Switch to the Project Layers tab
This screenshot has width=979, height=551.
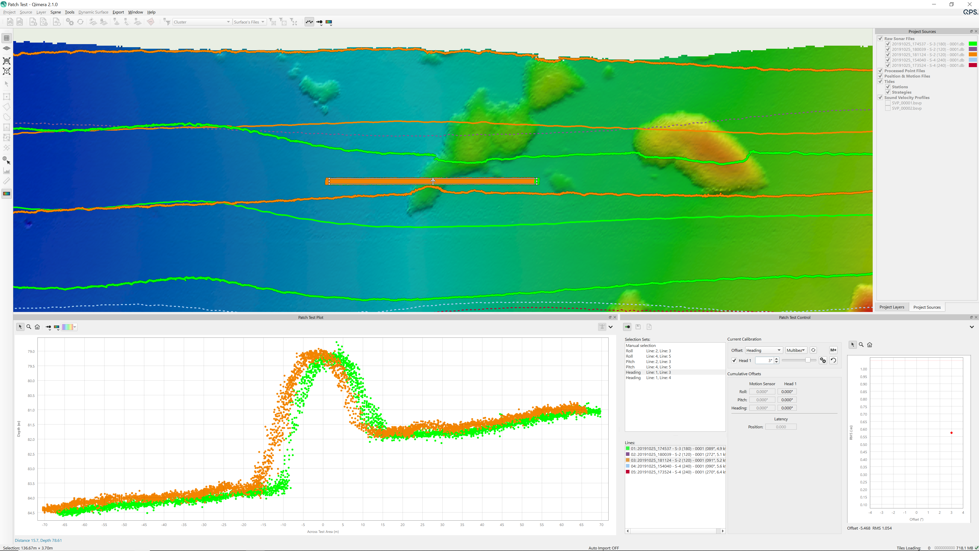pyautogui.click(x=892, y=307)
